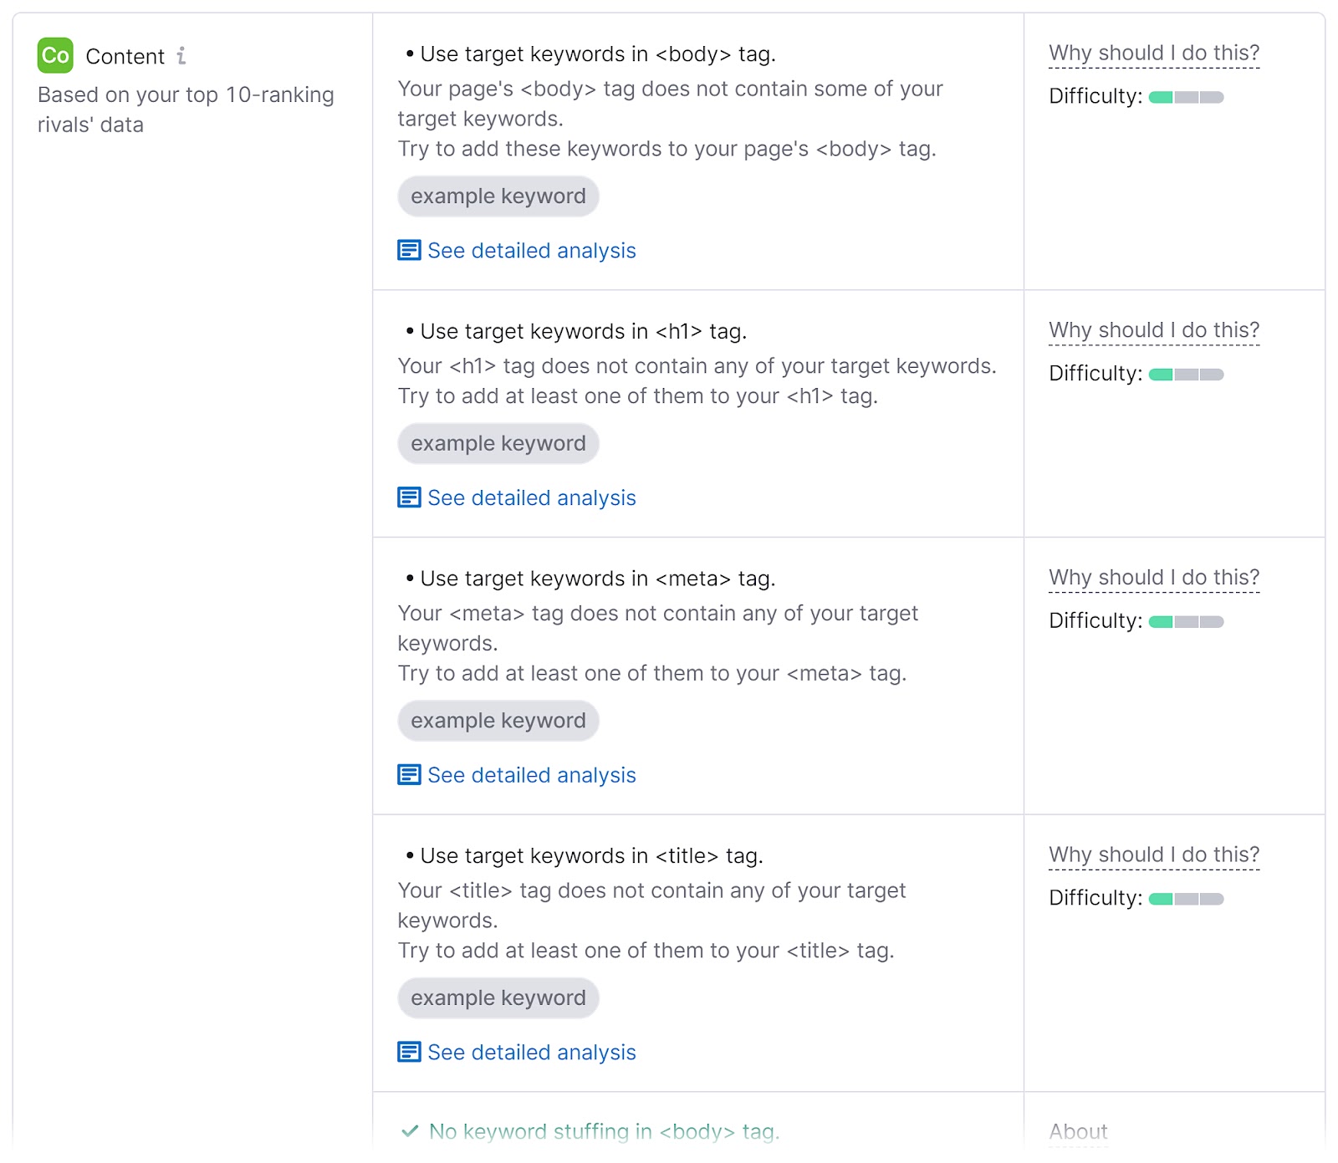Click the checkmark icon next to keyword stuffing item
The image size is (1338, 1163).
pyautogui.click(x=409, y=1131)
